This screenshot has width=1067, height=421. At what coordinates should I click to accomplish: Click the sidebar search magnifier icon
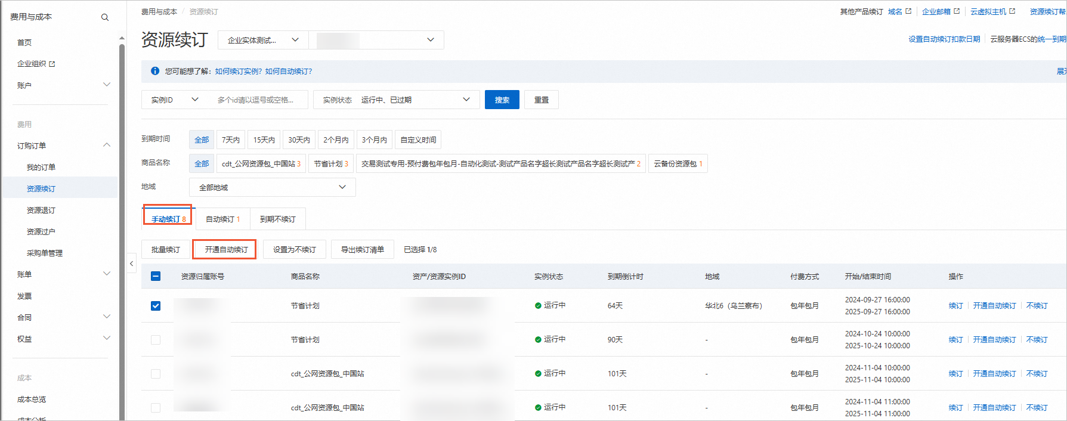click(x=105, y=17)
